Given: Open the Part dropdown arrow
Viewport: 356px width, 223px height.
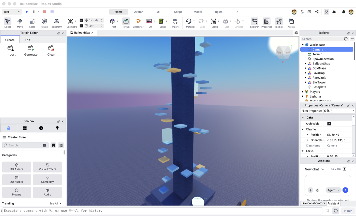Looking at the screenshot, I should (x=117, y=21).
